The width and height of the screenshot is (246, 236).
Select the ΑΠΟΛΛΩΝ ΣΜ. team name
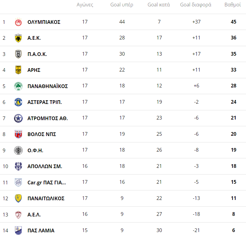pos(45,166)
